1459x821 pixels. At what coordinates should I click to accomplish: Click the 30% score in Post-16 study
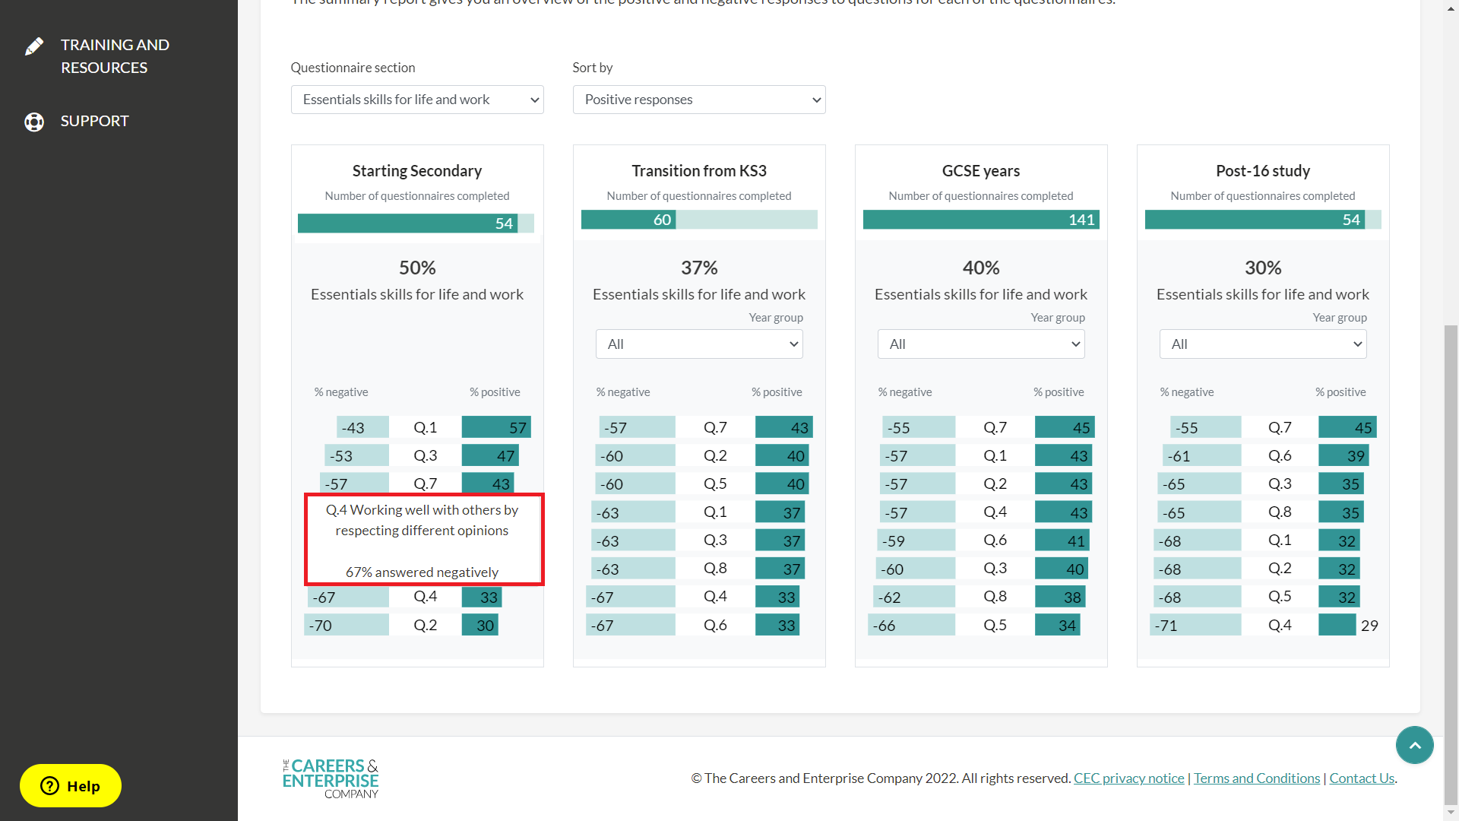[1263, 268]
